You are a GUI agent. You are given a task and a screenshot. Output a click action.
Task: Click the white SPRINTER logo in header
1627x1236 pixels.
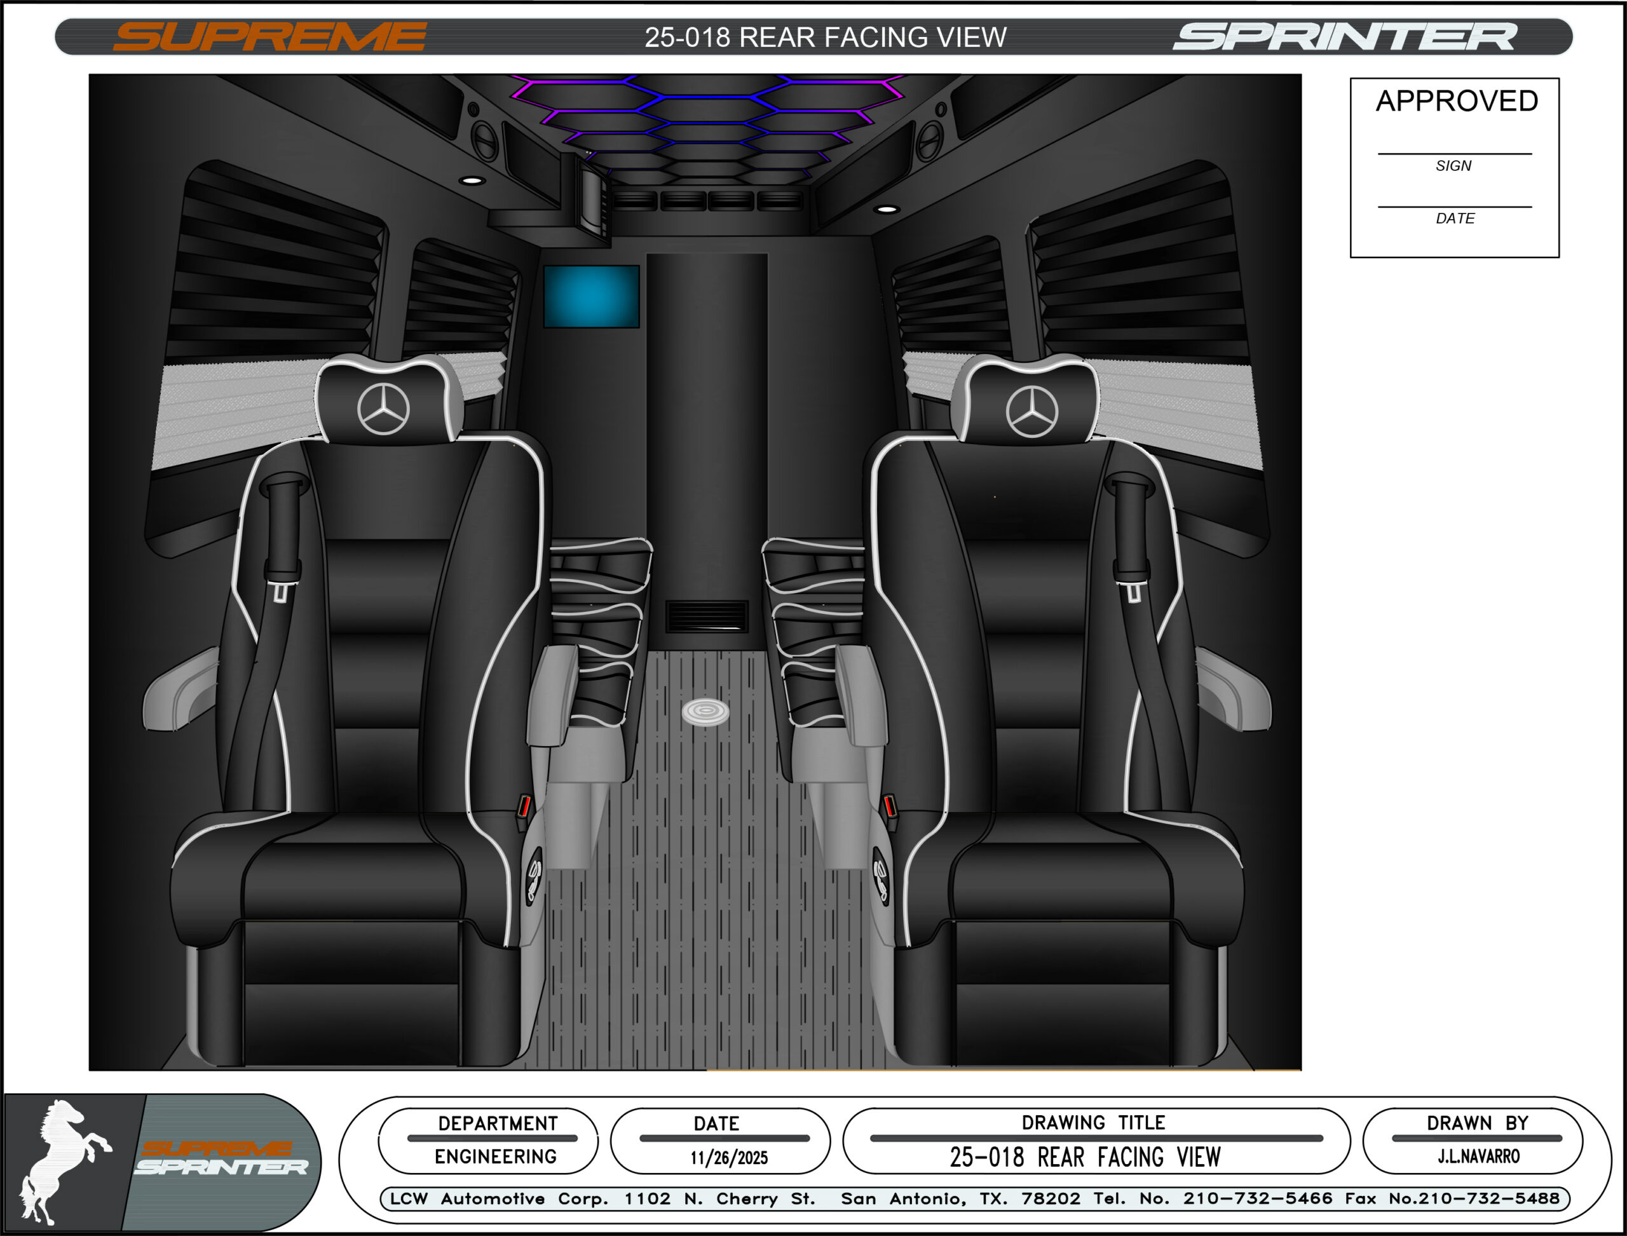[1344, 37]
